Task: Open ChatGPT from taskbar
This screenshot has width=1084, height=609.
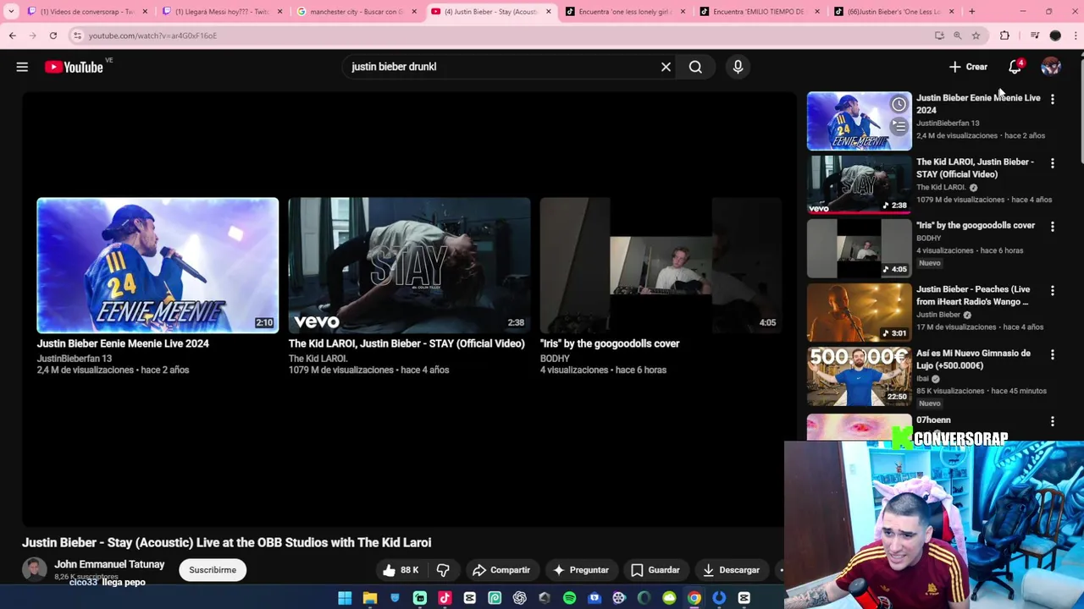Action: pyautogui.click(x=519, y=598)
